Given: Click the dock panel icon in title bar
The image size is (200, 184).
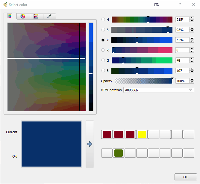Looking at the screenshot, I should [x=157, y=5].
